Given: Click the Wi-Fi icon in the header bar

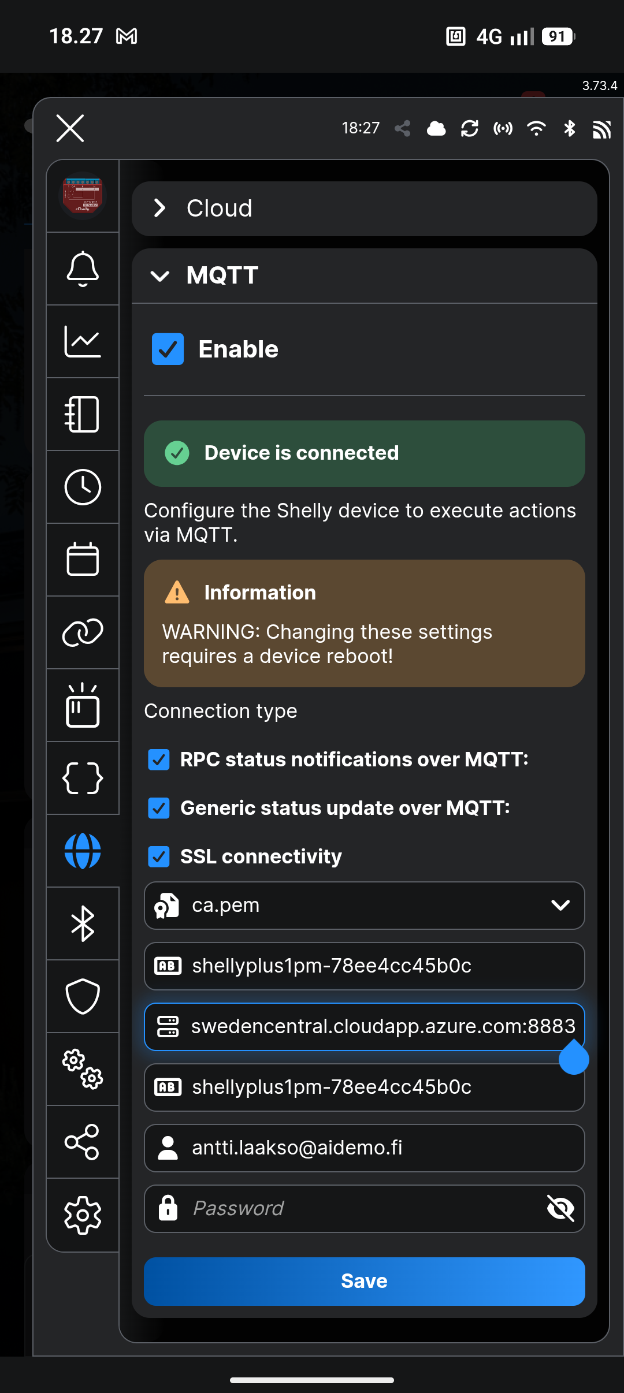Looking at the screenshot, I should click(536, 128).
